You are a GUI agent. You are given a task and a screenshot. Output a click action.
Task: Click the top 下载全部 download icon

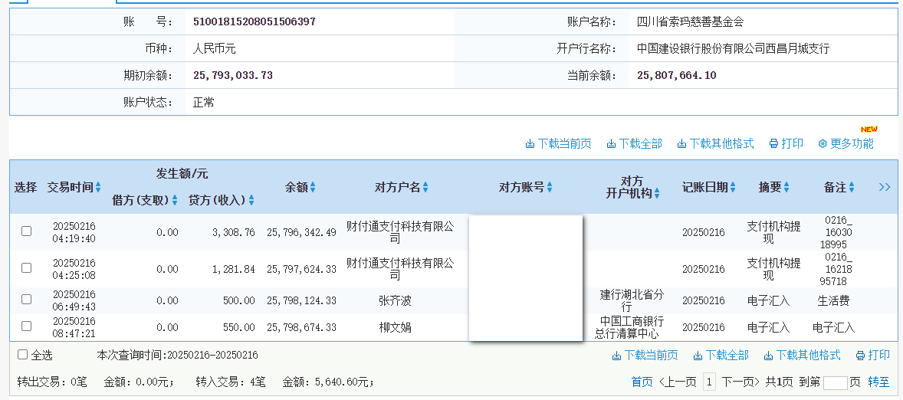(611, 144)
